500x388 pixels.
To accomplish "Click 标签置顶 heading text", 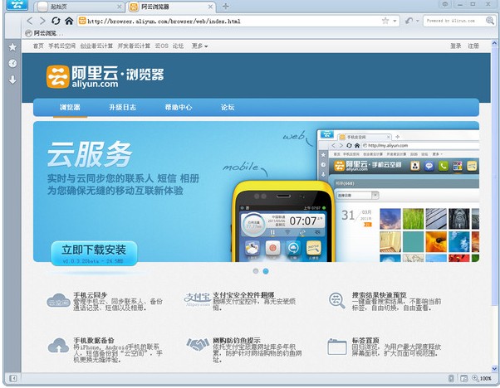I will pyautogui.click(x=365, y=340).
